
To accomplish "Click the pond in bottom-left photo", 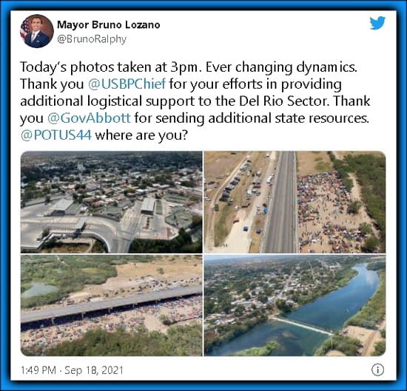I will pos(39,289).
